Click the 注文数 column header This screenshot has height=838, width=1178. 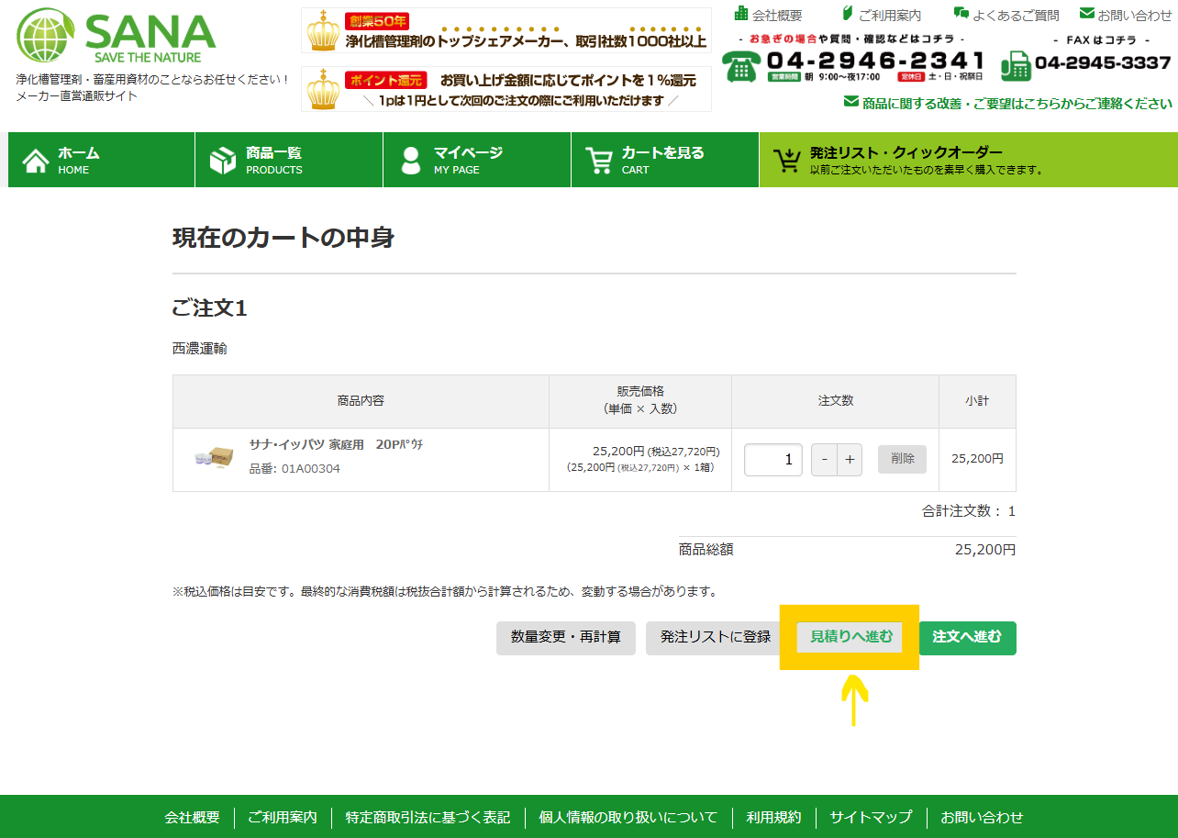(836, 401)
